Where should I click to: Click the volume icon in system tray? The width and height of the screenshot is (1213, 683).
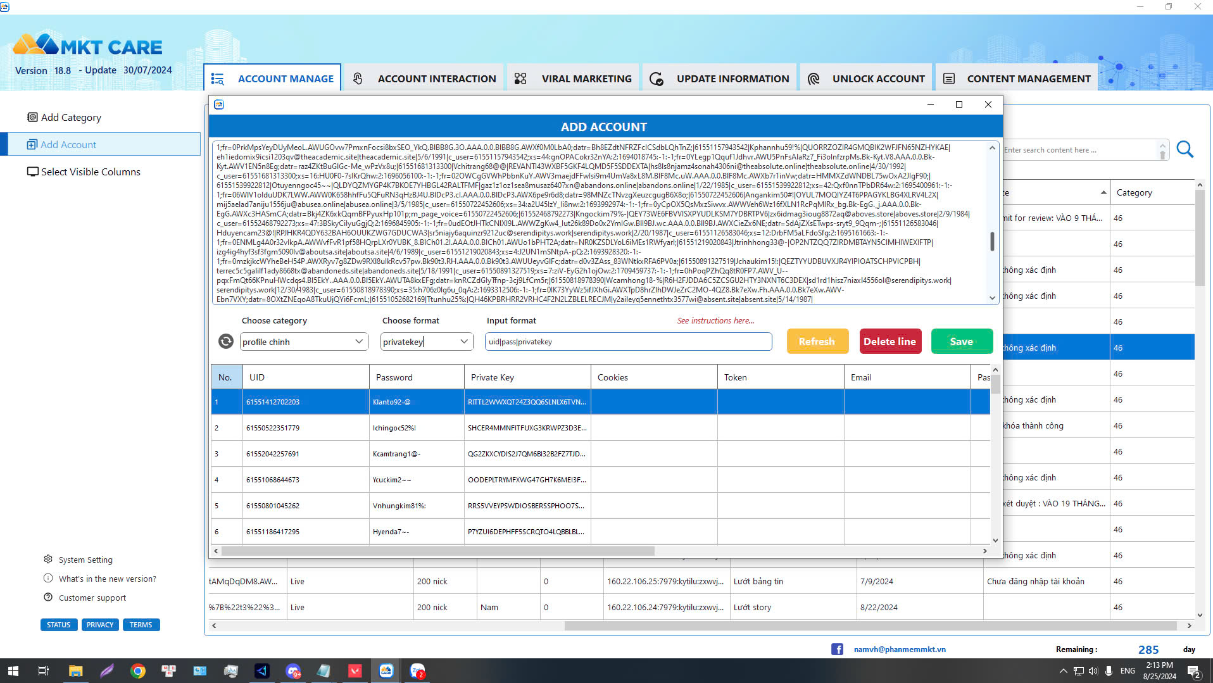(x=1093, y=670)
